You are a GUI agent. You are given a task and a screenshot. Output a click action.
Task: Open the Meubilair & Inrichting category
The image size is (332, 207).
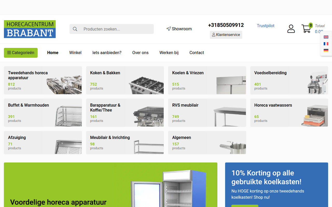(x=125, y=143)
